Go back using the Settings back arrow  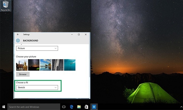tap(18, 34)
